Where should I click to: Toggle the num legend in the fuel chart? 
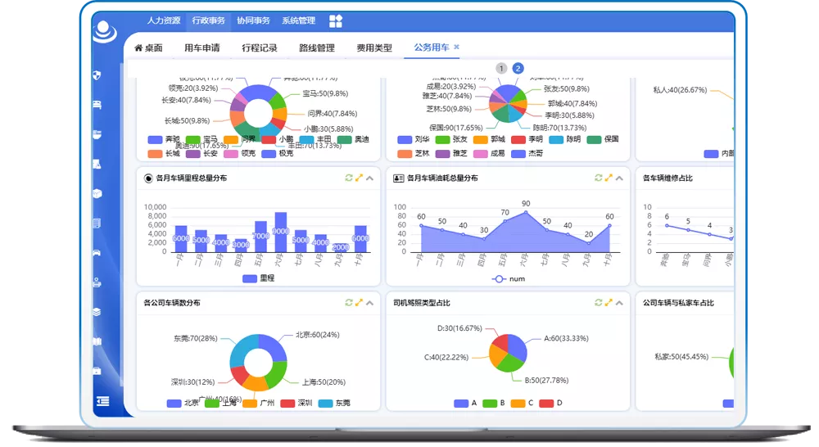click(x=509, y=279)
